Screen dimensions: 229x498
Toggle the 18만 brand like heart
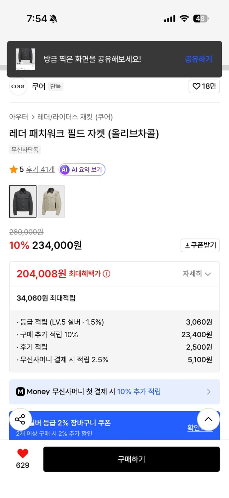(x=204, y=86)
